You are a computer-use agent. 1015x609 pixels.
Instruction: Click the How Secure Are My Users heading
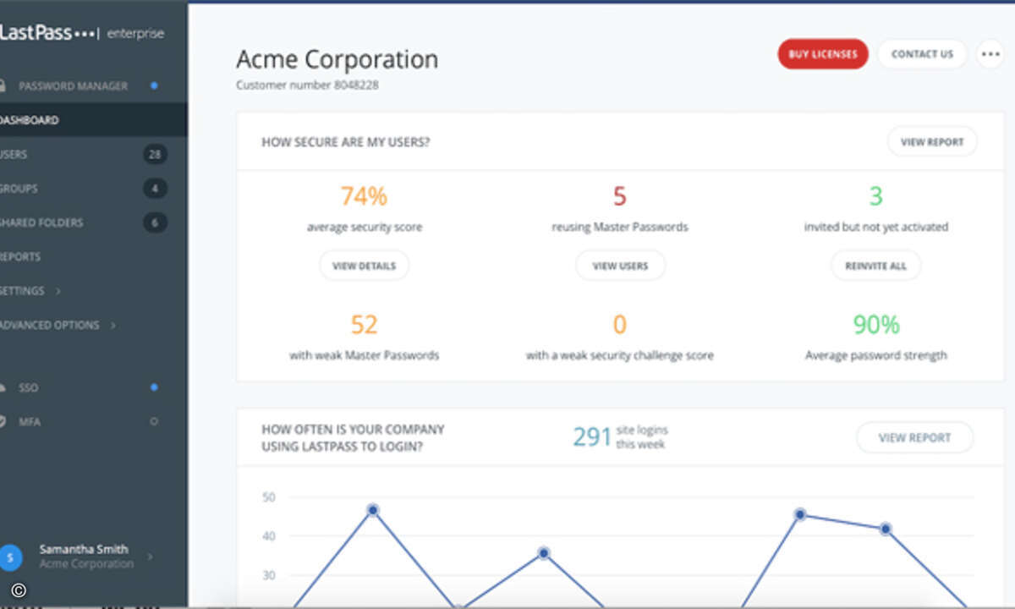coord(346,142)
